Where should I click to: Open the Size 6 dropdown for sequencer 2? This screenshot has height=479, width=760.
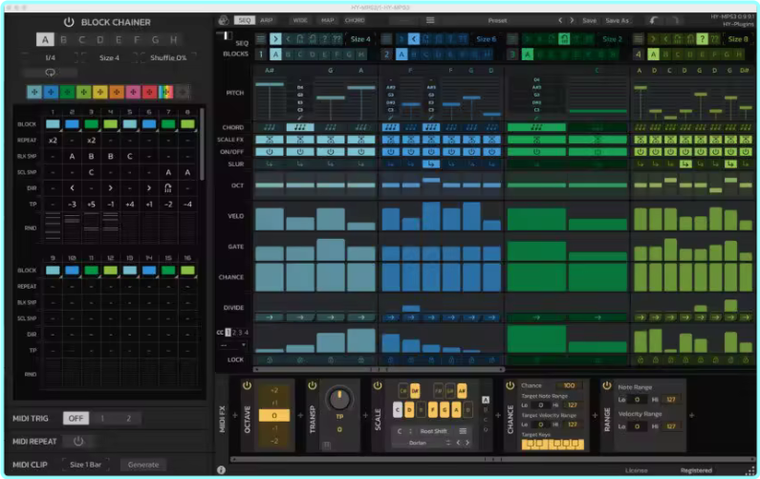coord(487,39)
